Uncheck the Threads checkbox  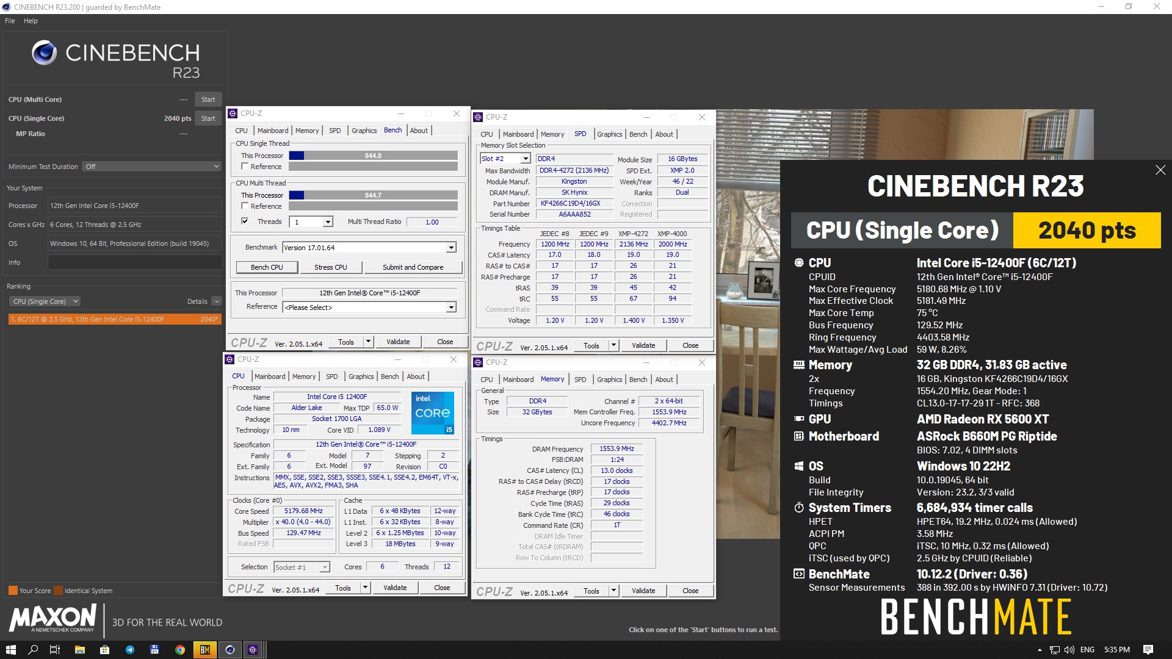tap(245, 221)
